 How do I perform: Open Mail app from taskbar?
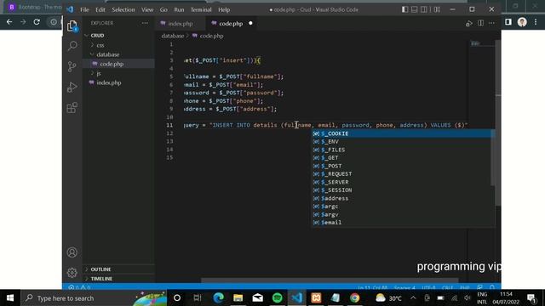coord(257,298)
